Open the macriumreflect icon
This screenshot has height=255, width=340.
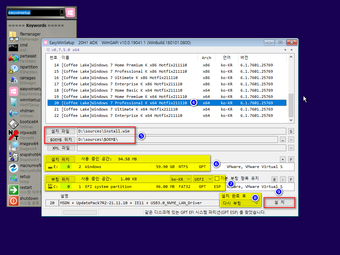[x=13, y=168]
